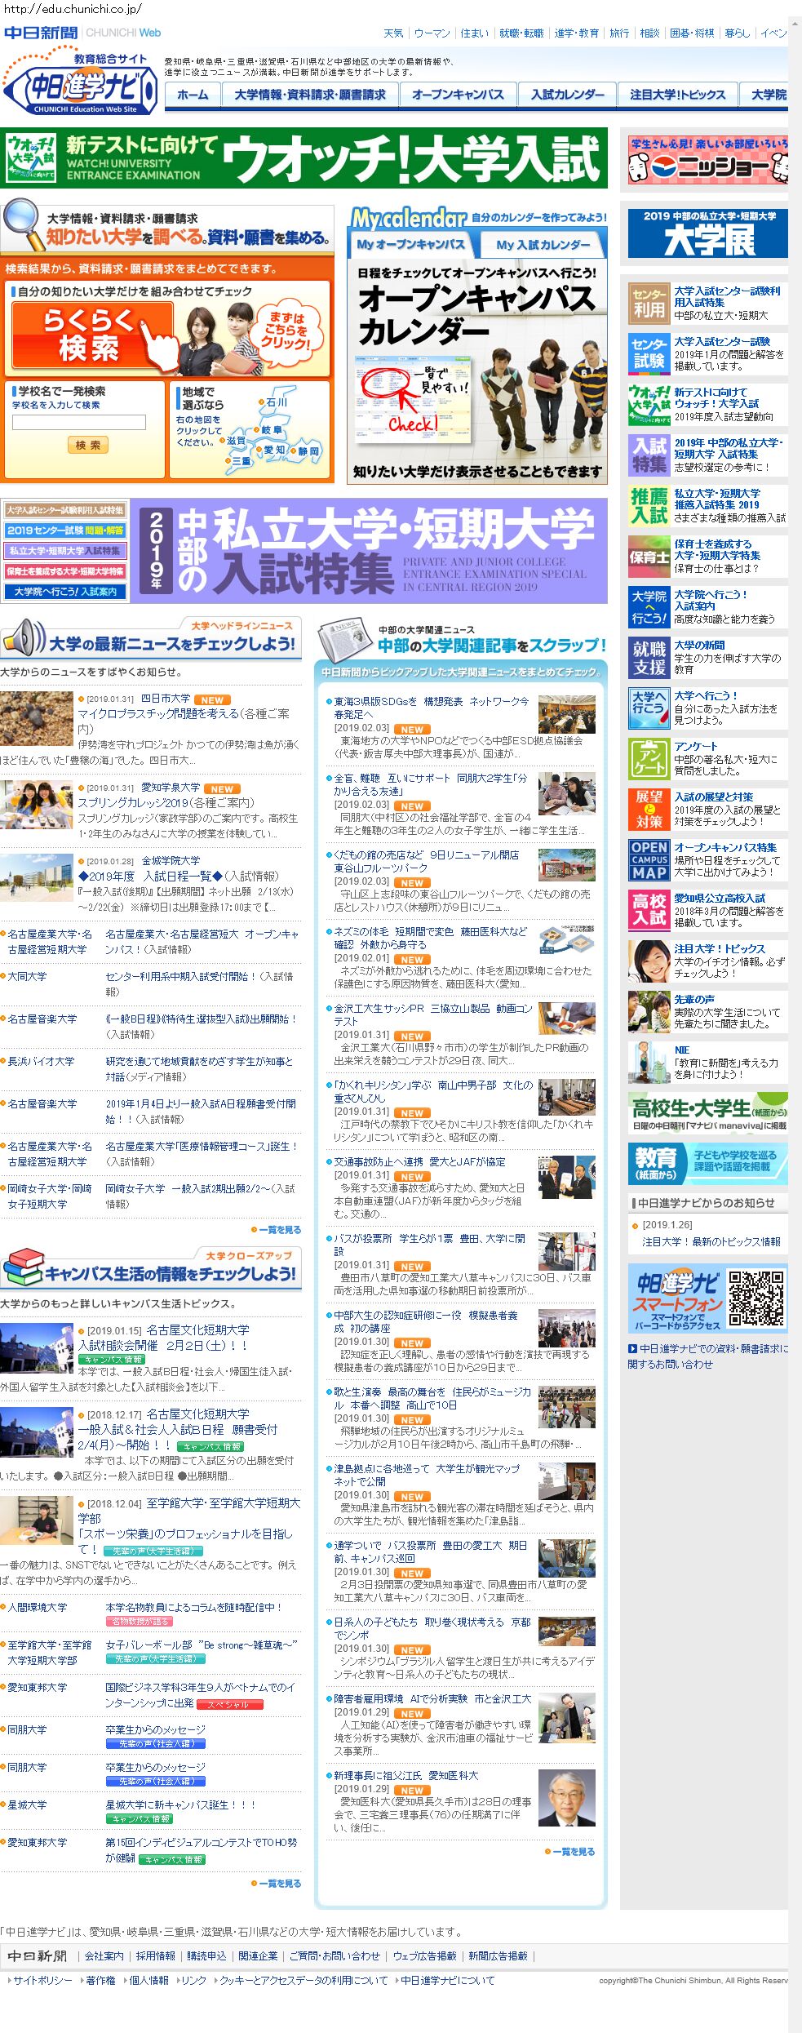Click the 中日新聞 header logo
This screenshot has height=2033, width=802.
tap(40, 33)
